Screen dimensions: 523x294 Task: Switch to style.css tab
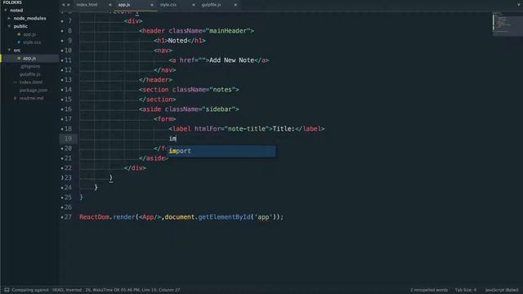(168, 5)
